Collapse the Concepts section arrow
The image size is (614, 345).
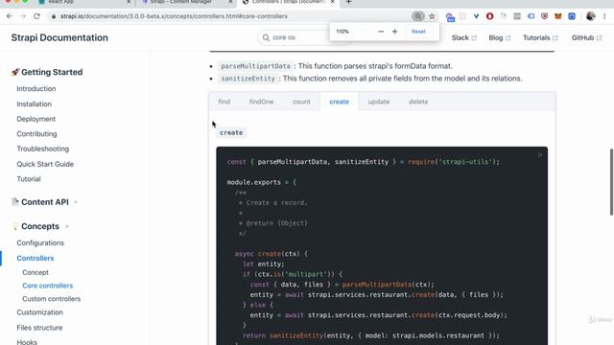tap(67, 226)
